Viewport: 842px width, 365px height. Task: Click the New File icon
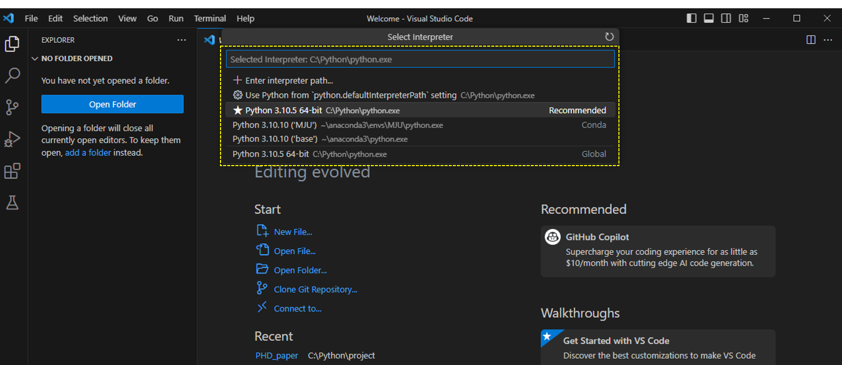point(262,230)
